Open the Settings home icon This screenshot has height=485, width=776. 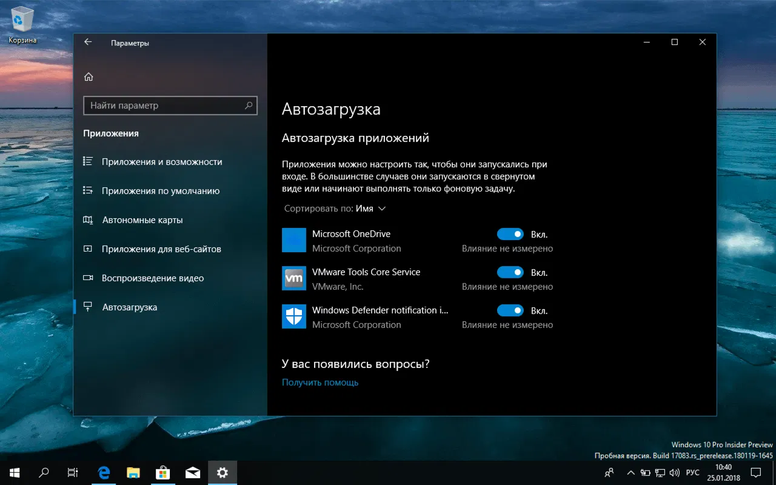click(89, 77)
